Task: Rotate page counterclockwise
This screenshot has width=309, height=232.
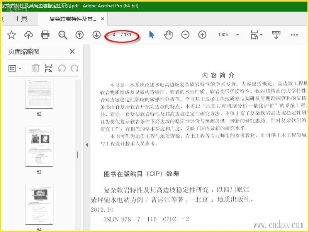Action: (62, 68)
